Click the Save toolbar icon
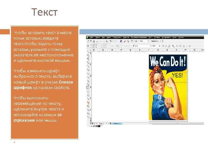Image resolution: width=208 pixels, height=156 pixels. 94,41
